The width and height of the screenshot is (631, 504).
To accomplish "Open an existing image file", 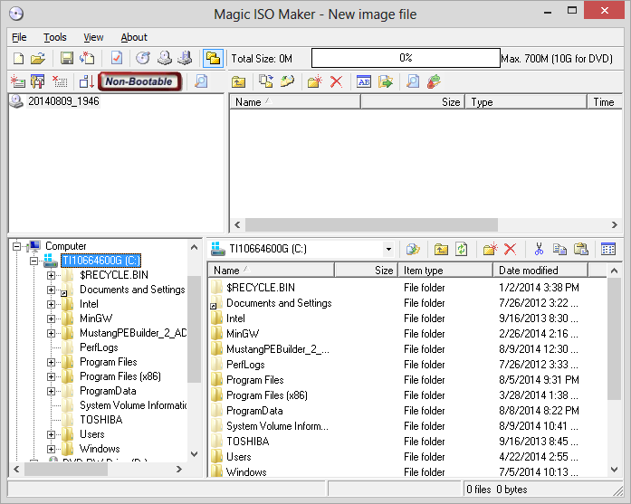I will [x=38, y=59].
